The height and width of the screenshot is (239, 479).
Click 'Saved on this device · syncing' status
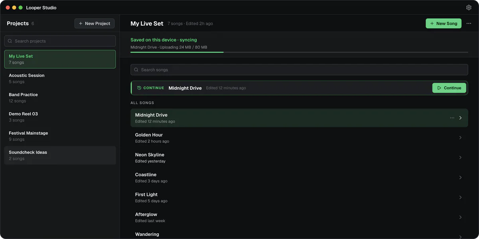[164, 40]
